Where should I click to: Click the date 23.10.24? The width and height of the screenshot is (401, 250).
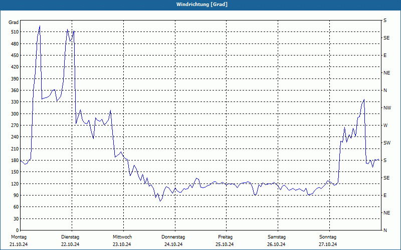122,244
